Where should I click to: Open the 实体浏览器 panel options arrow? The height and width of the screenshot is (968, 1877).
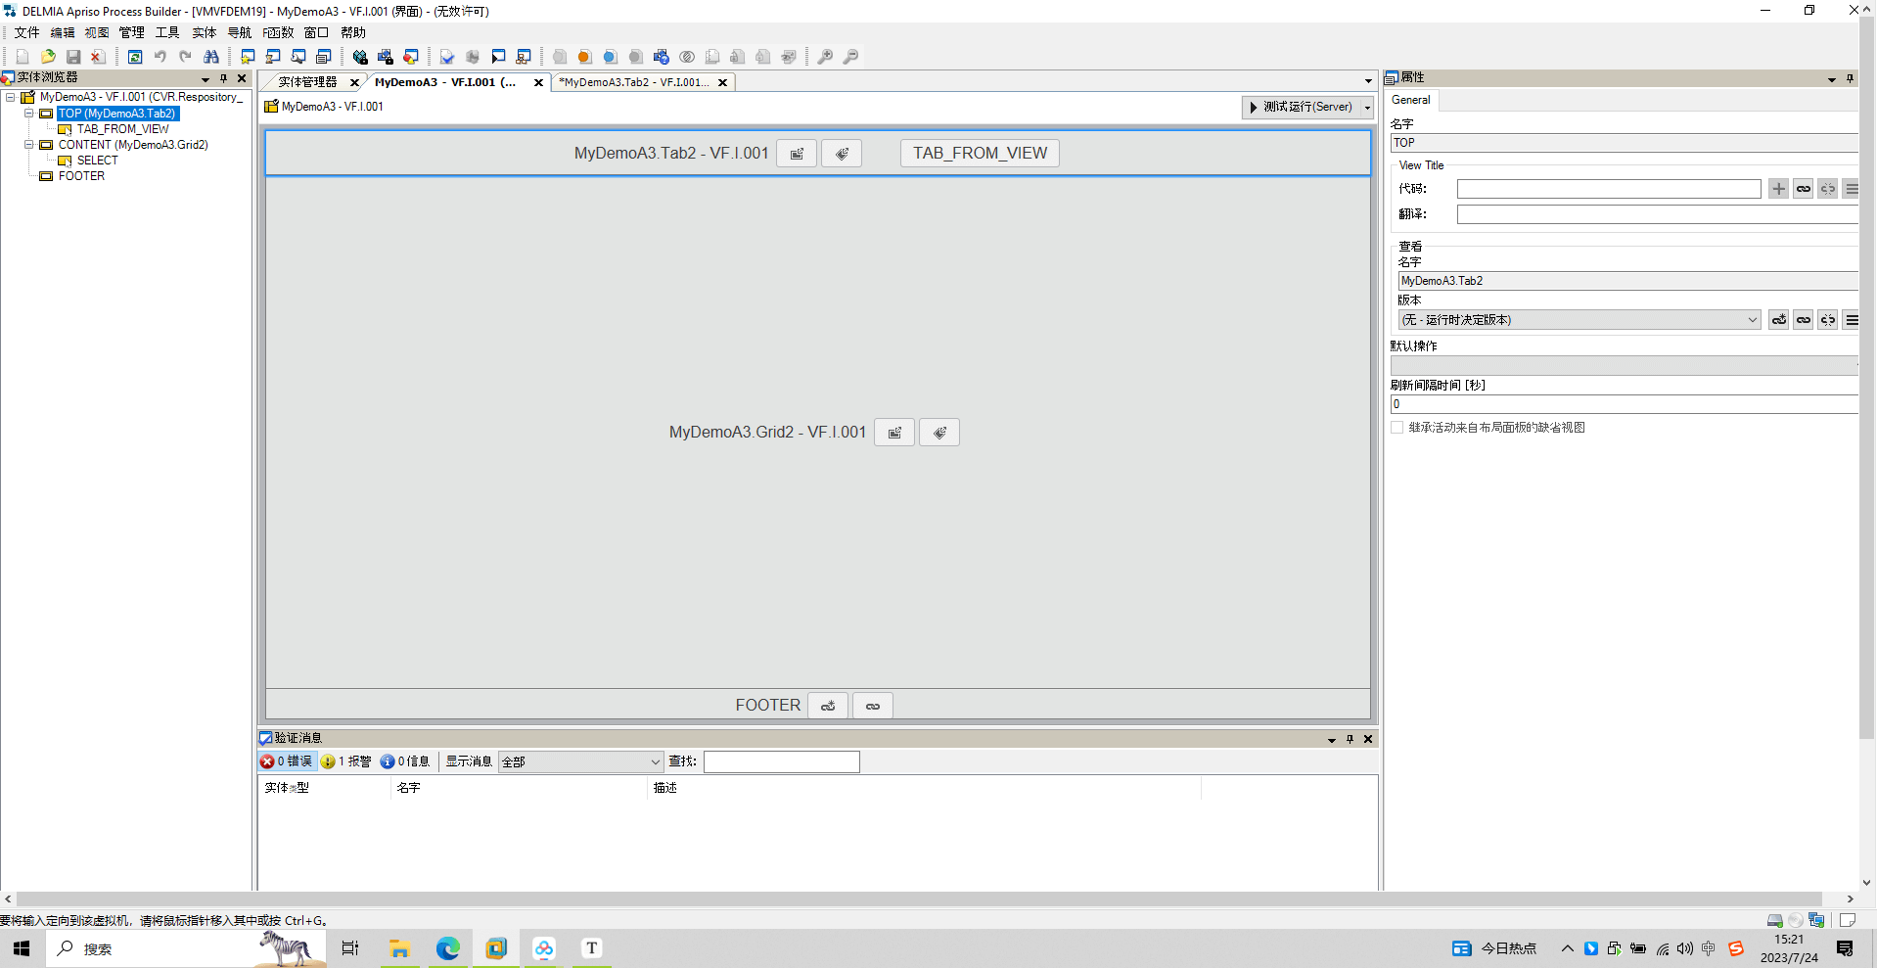click(206, 79)
